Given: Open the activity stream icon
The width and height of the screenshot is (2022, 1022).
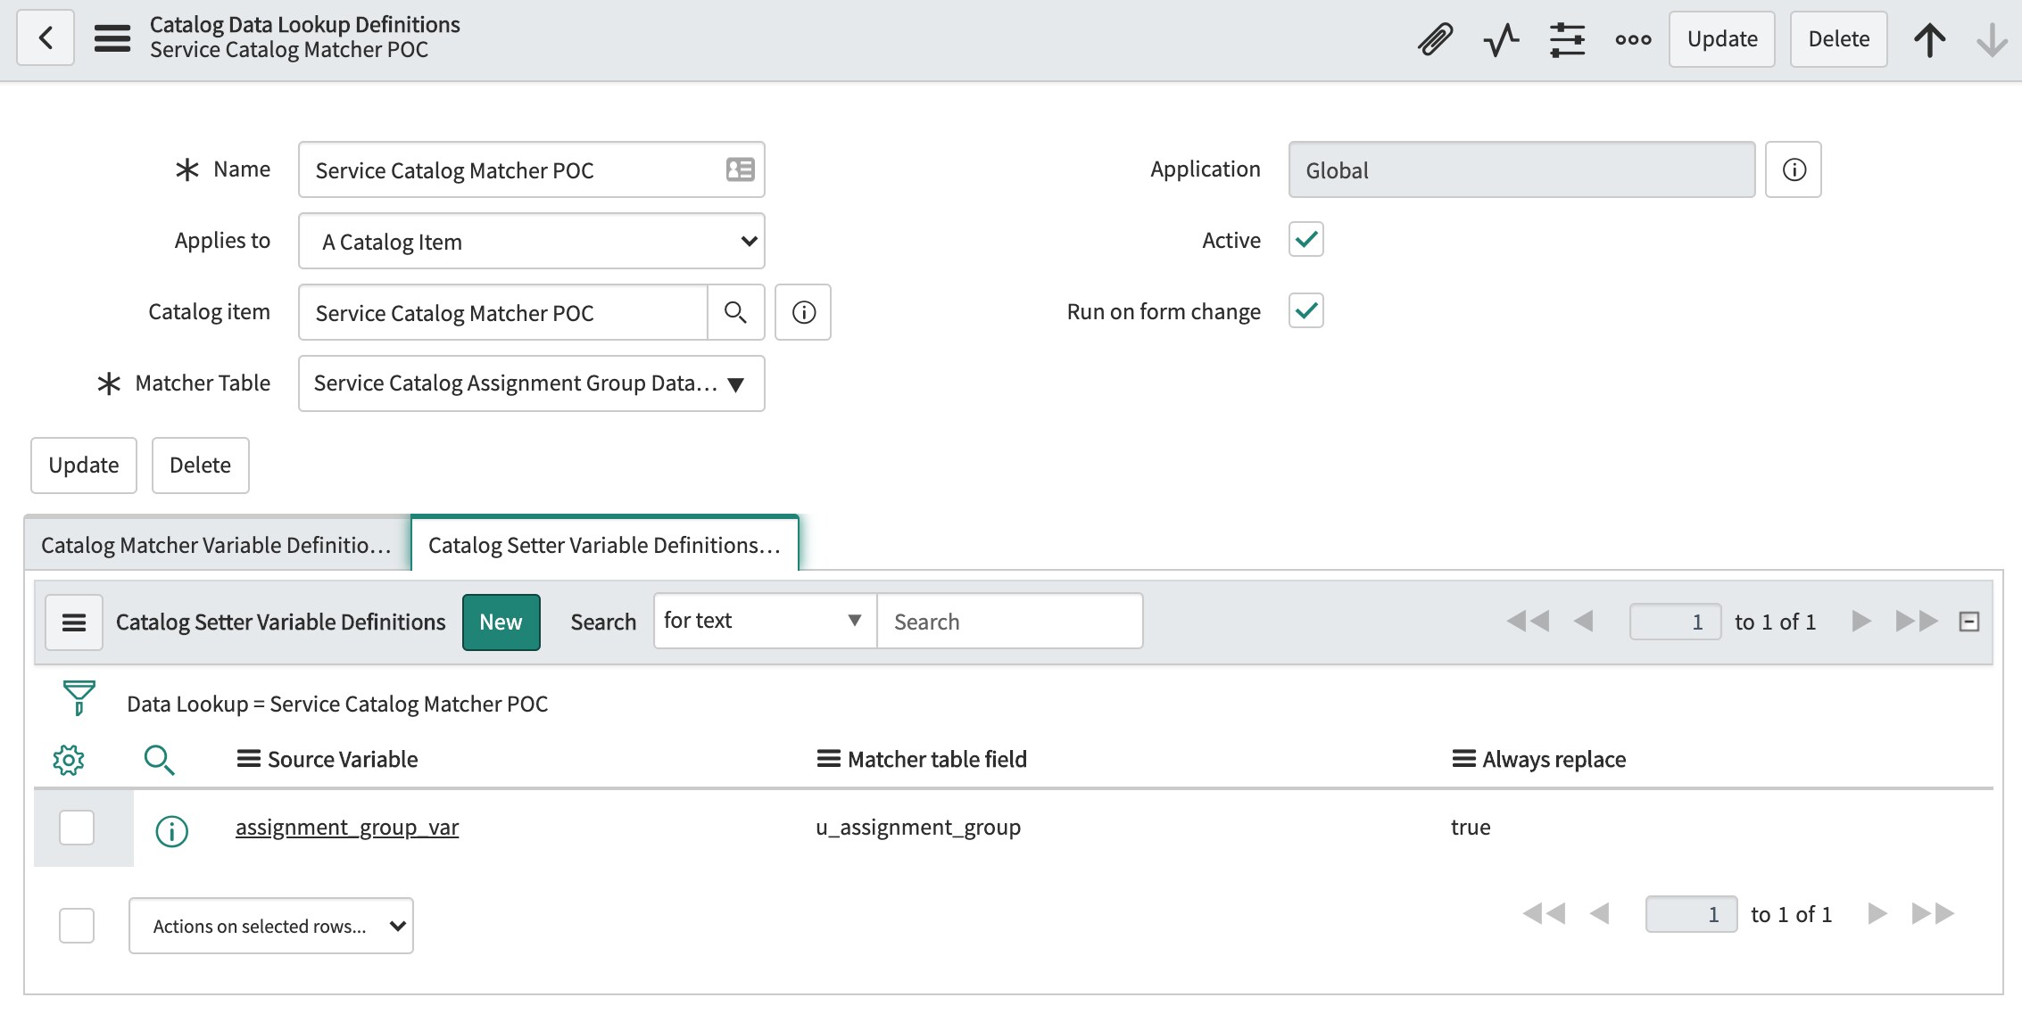Looking at the screenshot, I should click(1501, 39).
